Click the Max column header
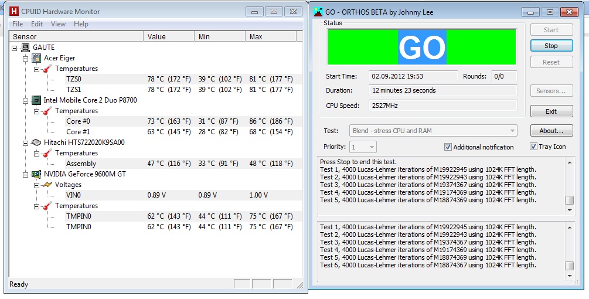This screenshot has width=589, height=299. tap(271, 36)
